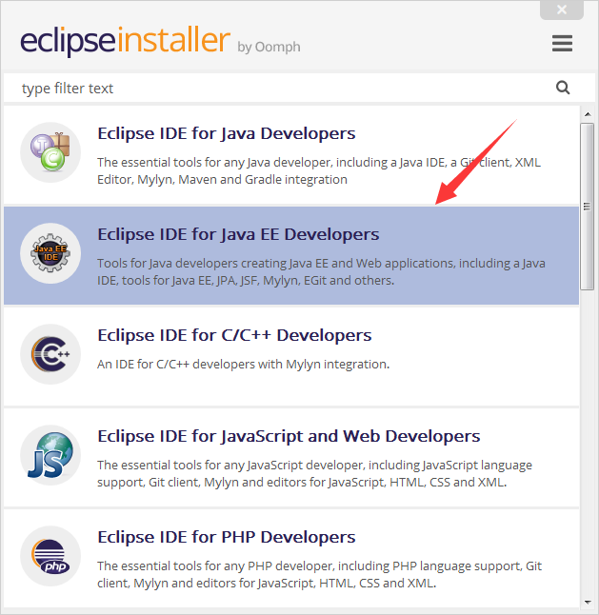Select Eclipse IDE for JavaScript and Web Developers
The width and height of the screenshot is (599, 615).
pyautogui.click(x=289, y=436)
